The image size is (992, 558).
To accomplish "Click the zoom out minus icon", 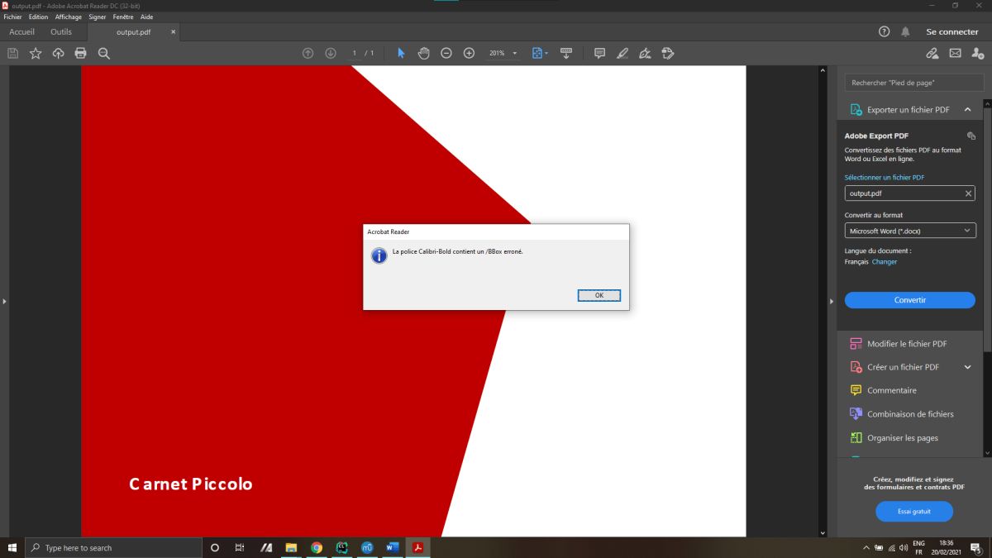I will point(446,53).
